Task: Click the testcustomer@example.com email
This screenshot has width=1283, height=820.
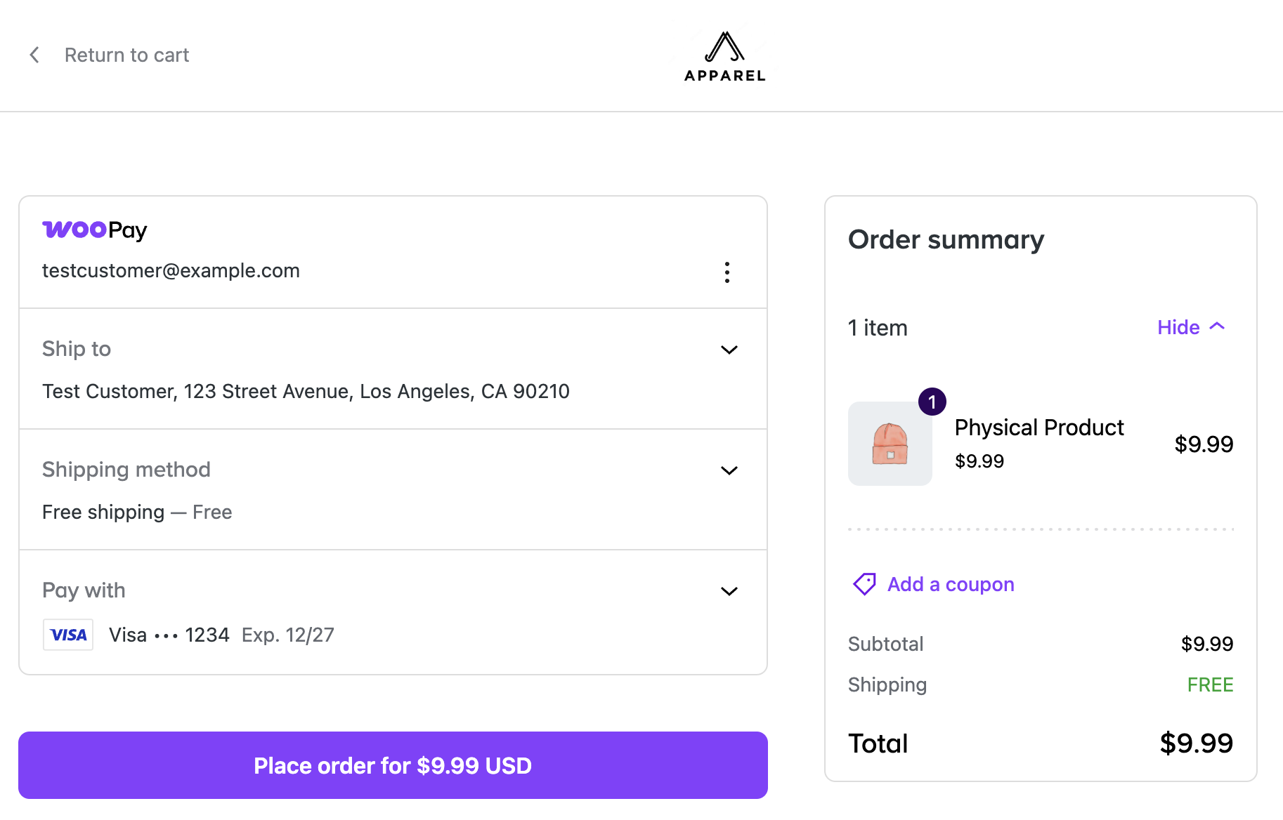Action: [x=171, y=270]
